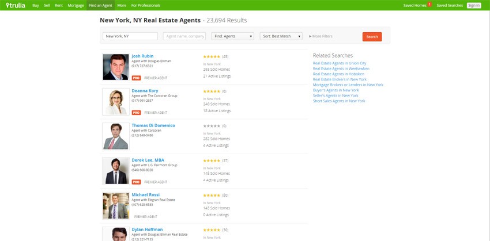This screenshot has height=241, width=490.
Task: Open Real Estate Agents in Union City
Action: pyautogui.click(x=340, y=63)
